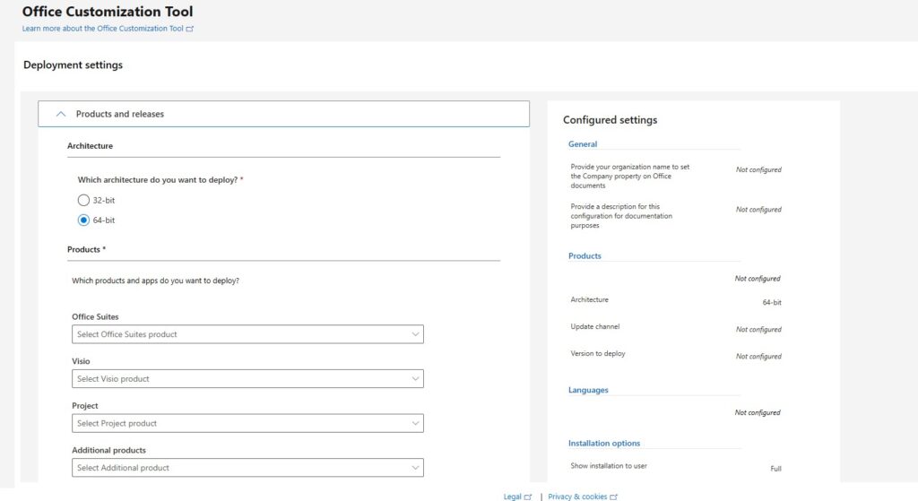Select the 32-bit architecture radio button
This screenshot has width=918, height=501.
tap(83, 200)
